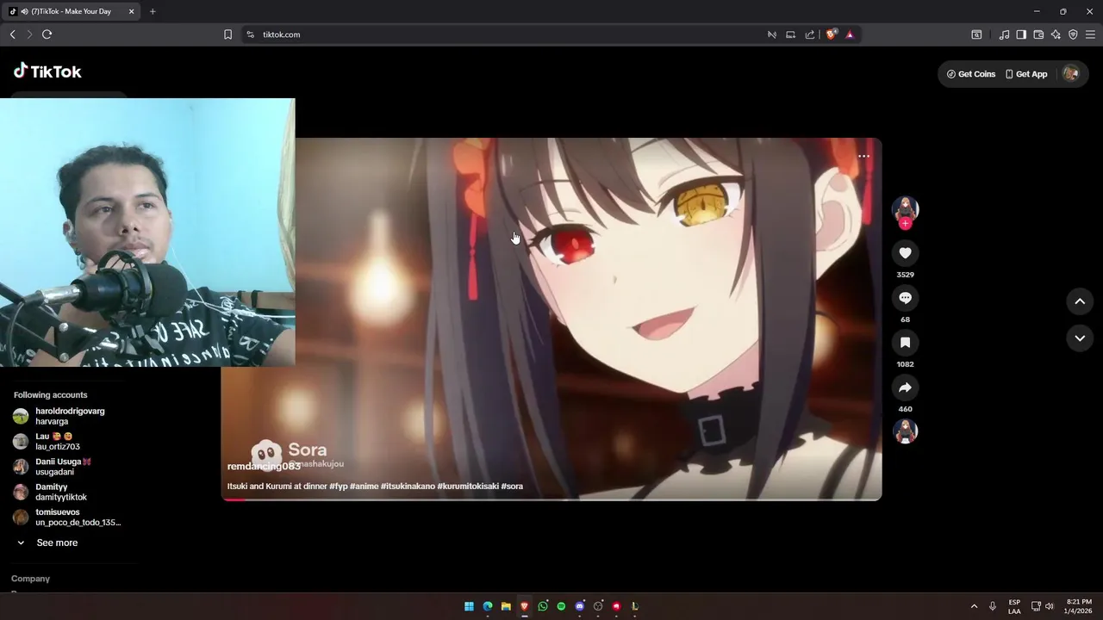The width and height of the screenshot is (1103, 620).
Task: Like the video with the heart icon
Action: tap(905, 253)
